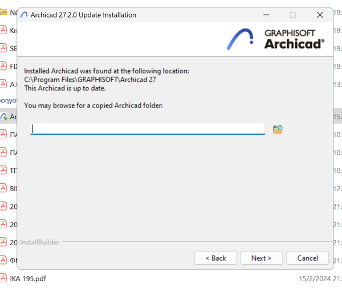
Task: Cancel the Archicad update installation
Action: click(308, 258)
